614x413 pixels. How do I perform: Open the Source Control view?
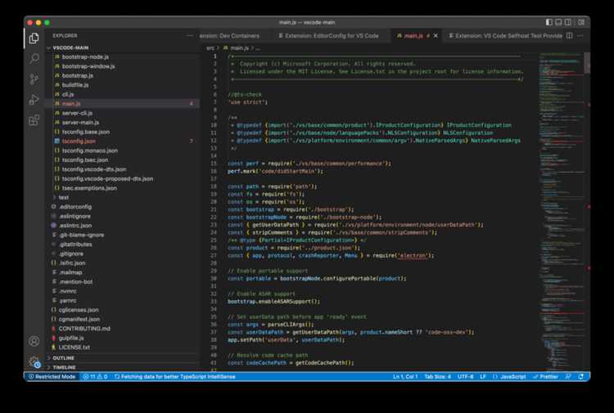click(x=34, y=79)
